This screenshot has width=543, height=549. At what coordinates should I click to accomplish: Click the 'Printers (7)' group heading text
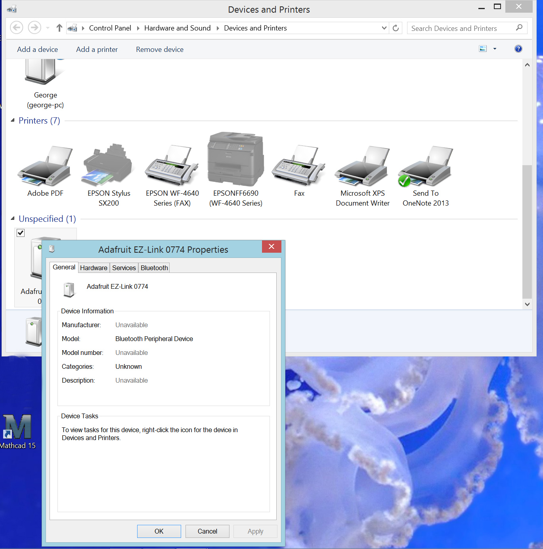click(x=39, y=120)
